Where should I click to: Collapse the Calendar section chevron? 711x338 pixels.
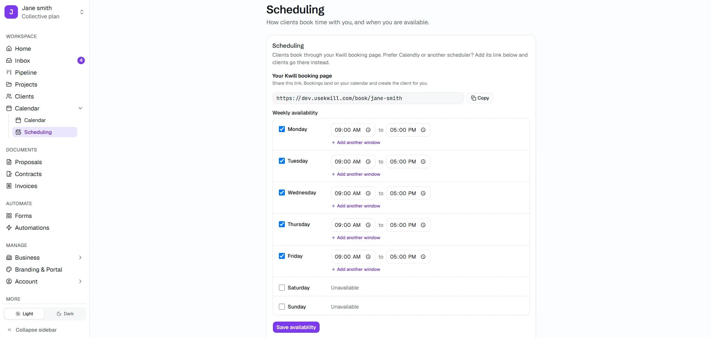pos(80,108)
